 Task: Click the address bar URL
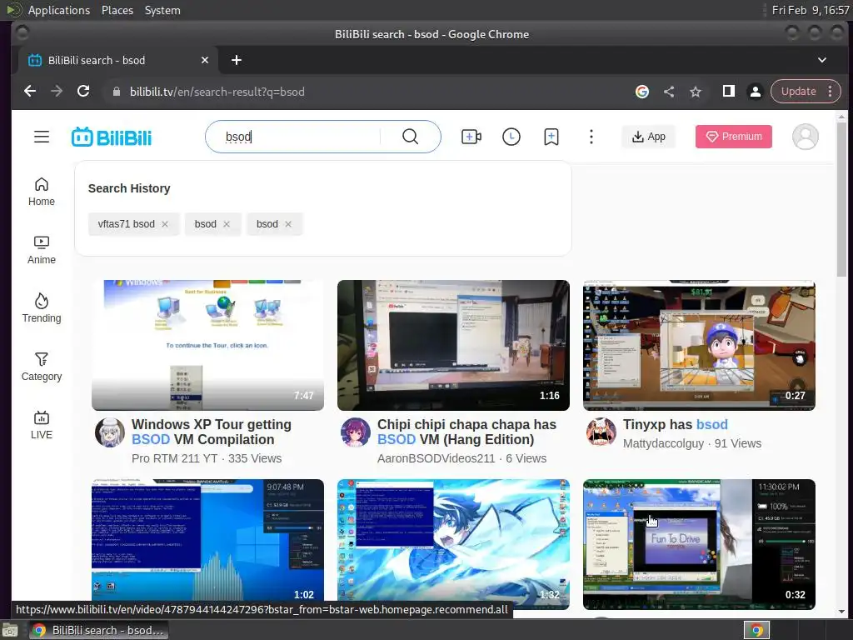tap(217, 92)
